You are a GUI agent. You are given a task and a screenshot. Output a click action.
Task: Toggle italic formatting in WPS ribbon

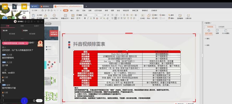[x=88, y=18]
